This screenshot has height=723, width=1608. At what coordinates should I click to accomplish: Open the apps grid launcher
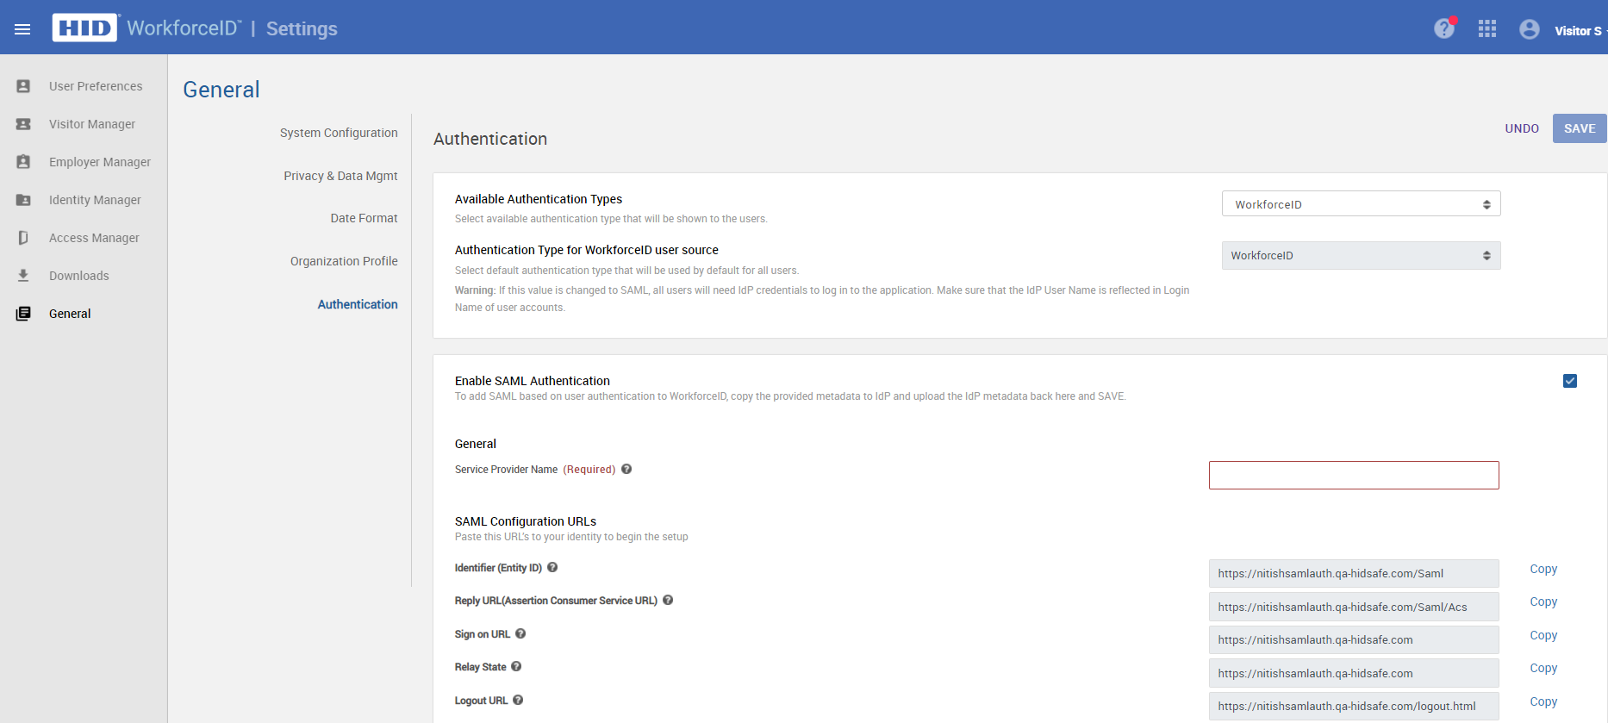coord(1487,28)
